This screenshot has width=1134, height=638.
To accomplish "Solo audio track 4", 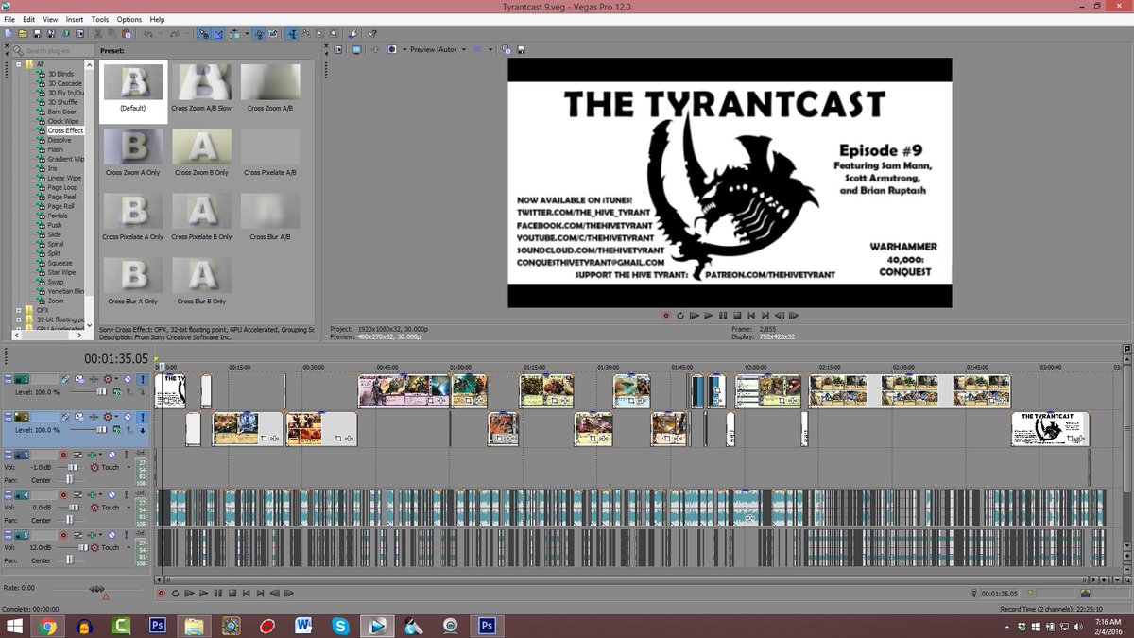I will coord(126,494).
